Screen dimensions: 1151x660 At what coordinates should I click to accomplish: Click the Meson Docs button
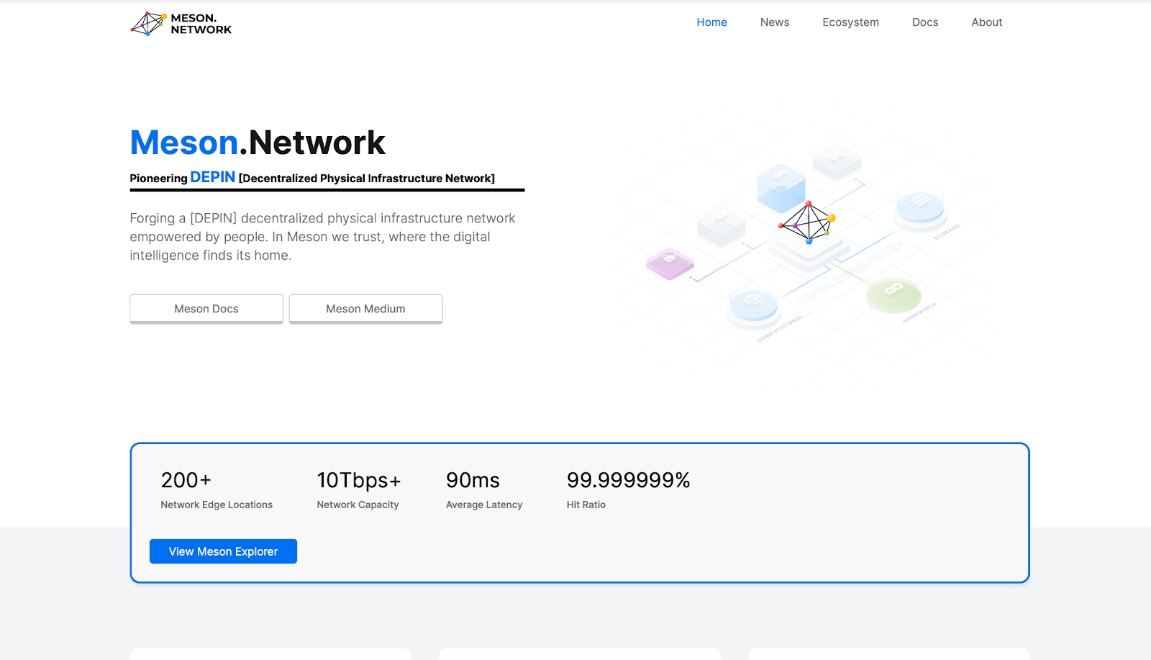206,309
